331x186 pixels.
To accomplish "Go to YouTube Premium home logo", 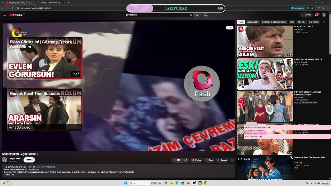I will coord(17,15).
